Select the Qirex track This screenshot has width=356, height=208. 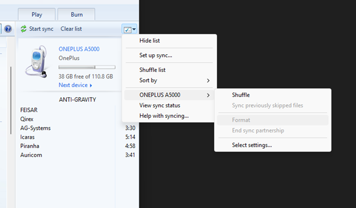pos(27,119)
